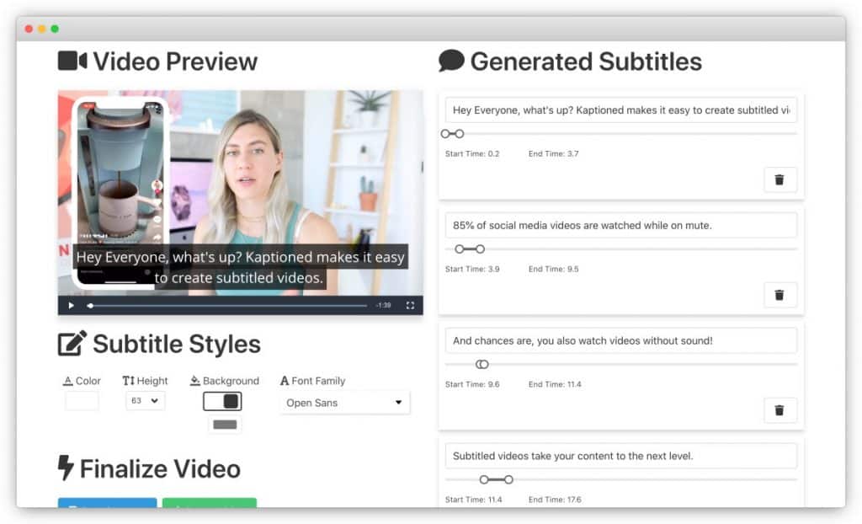Edit the 'Hey Everyone, what's up?' subtitle text
The width and height of the screenshot is (862, 524).
pos(620,110)
